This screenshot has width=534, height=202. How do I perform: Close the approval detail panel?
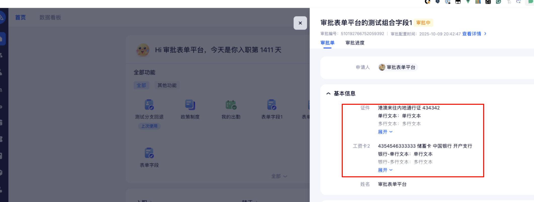tap(300, 23)
